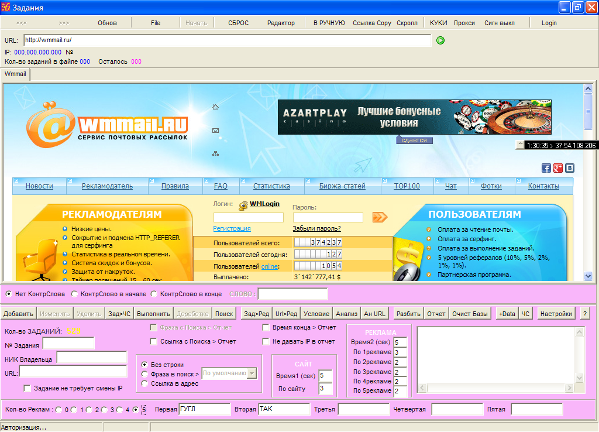Open the Регистрация link
The width and height of the screenshot is (599, 432).
click(232, 228)
